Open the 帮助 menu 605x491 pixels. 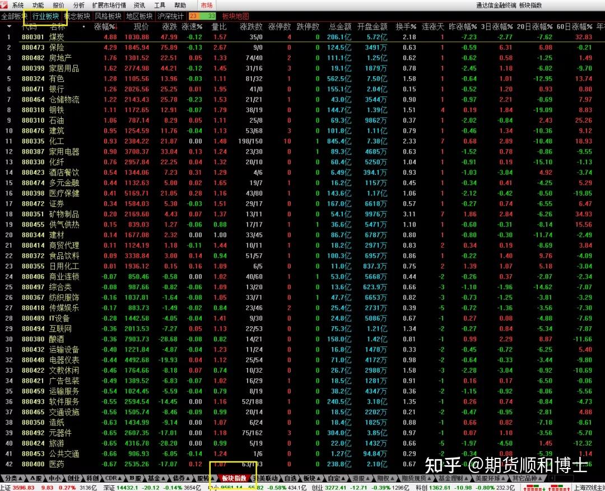coord(180,5)
